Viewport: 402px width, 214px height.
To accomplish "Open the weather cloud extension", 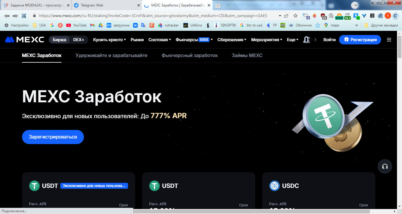I will pos(306,16).
